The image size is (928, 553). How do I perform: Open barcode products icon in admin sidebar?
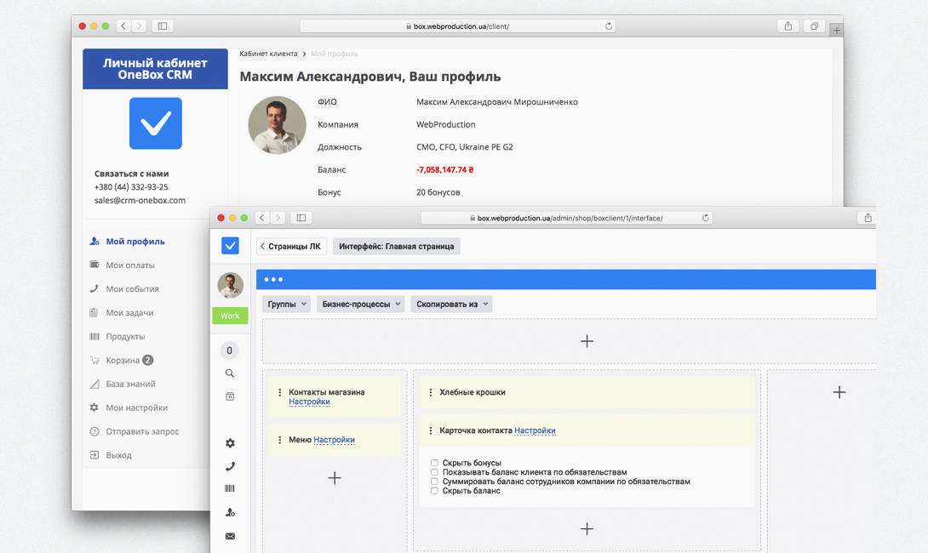pos(230,488)
